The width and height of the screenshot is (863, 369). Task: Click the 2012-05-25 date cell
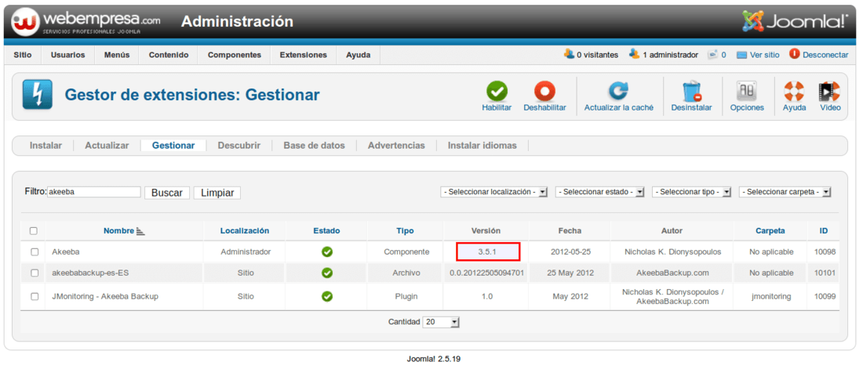(569, 251)
